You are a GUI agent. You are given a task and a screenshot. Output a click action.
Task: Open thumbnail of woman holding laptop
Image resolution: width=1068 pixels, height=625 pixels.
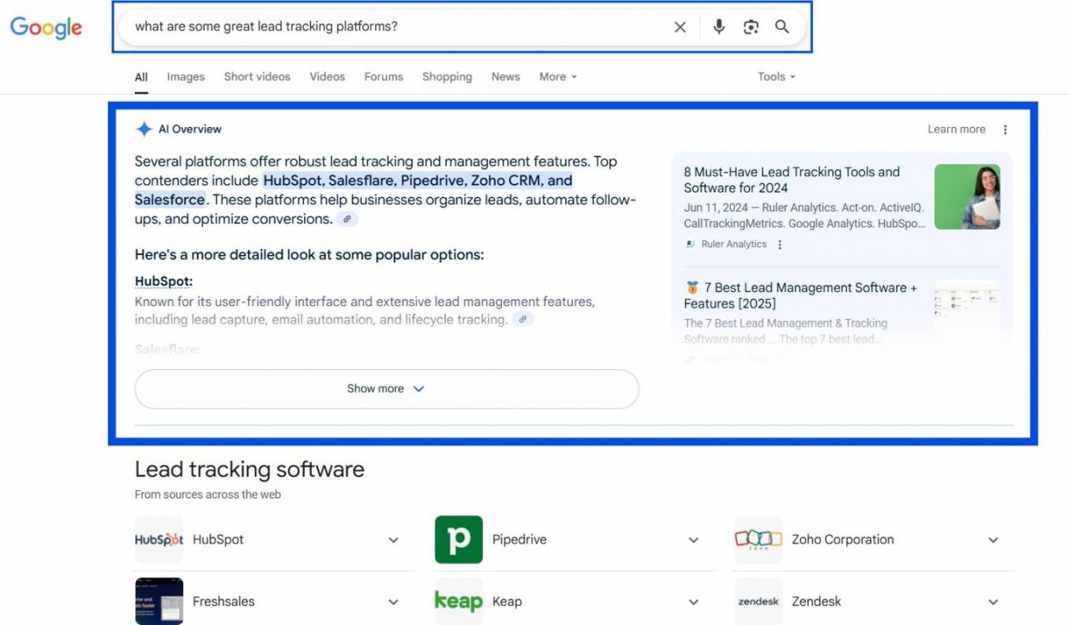[x=967, y=196]
